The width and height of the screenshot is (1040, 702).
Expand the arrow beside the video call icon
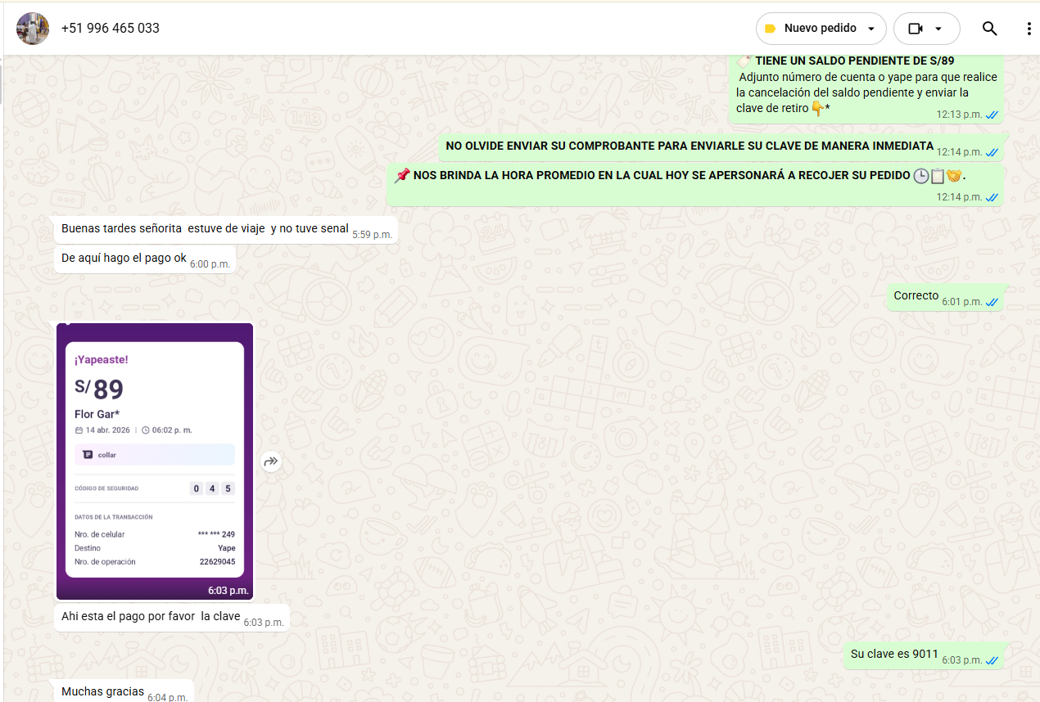coord(938,29)
